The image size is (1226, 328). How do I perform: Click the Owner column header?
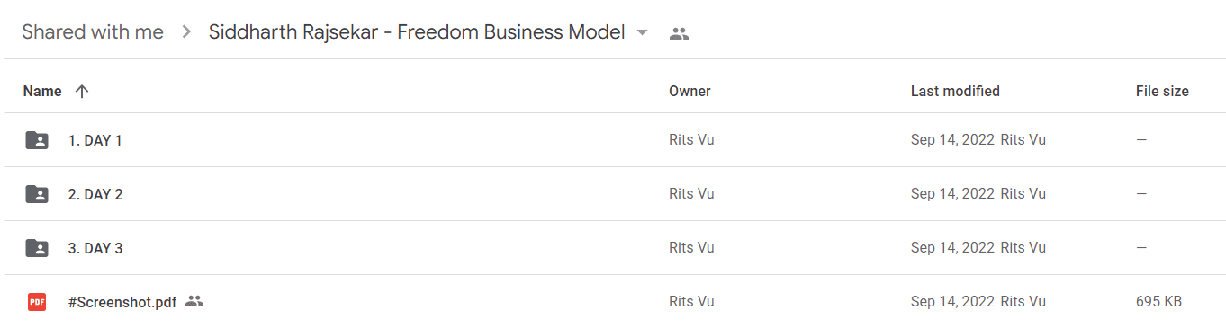coord(690,91)
